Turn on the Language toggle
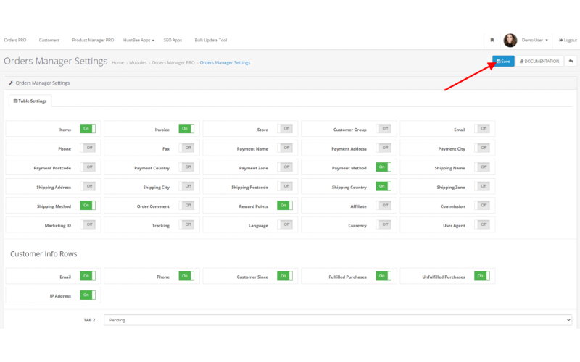The height and width of the screenshot is (362, 580). [285, 224]
